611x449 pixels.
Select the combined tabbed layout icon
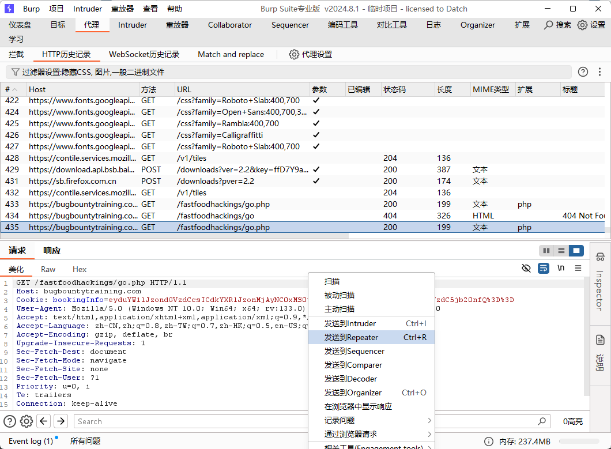[x=576, y=251]
